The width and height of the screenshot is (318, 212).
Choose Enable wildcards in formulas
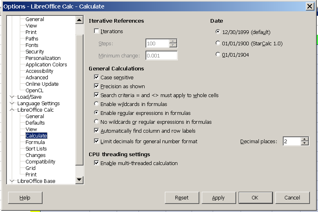click(x=96, y=104)
